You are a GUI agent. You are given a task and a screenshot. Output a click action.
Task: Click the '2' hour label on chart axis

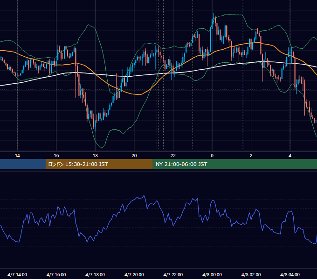(251, 156)
